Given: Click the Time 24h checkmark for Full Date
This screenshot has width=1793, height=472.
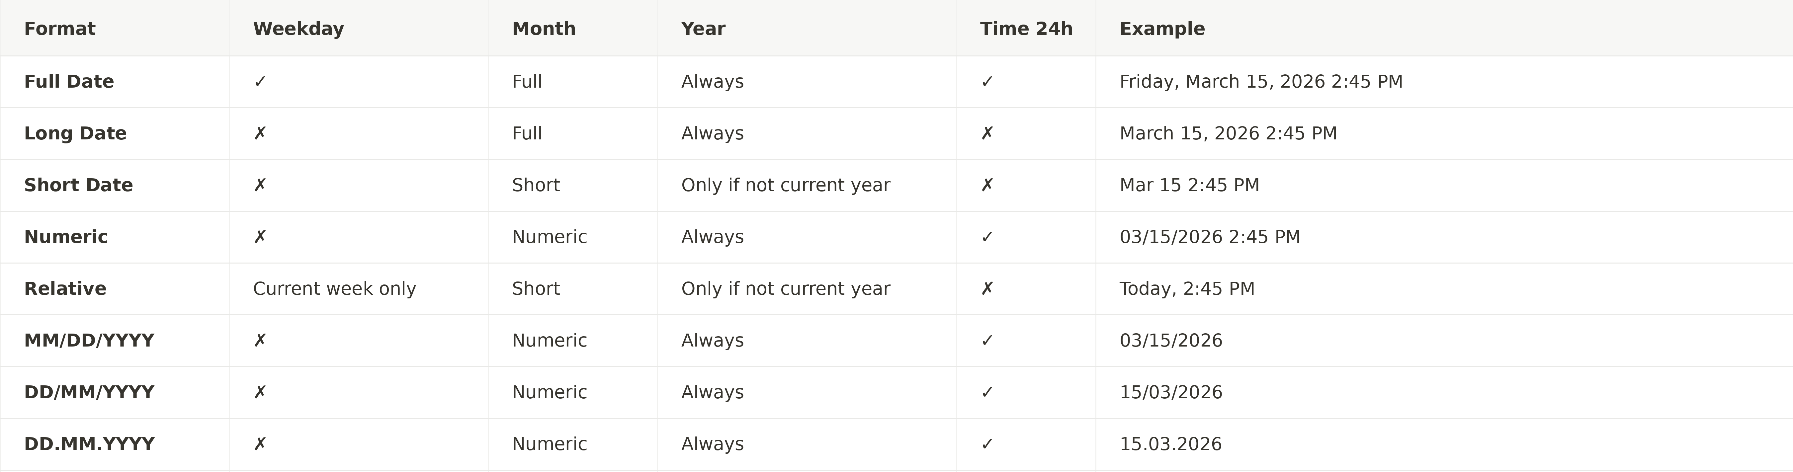Looking at the screenshot, I should [987, 81].
